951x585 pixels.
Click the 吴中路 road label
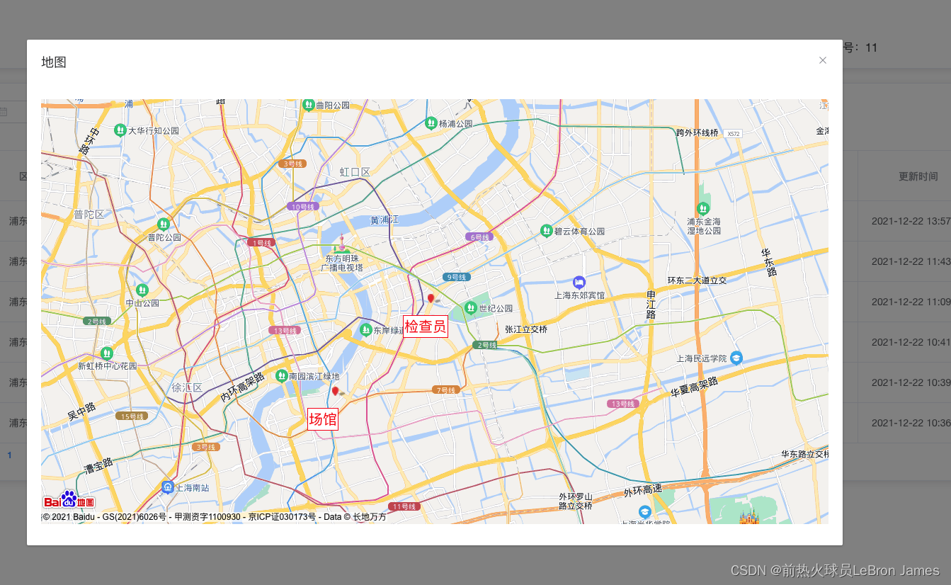point(81,412)
